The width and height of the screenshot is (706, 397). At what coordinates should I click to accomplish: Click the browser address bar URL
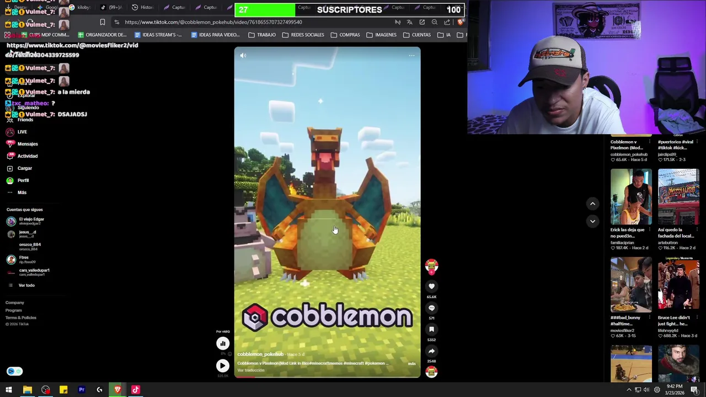point(213,22)
